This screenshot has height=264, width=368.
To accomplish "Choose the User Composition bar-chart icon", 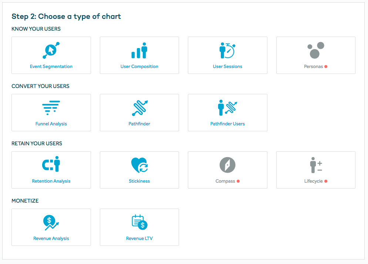I will (139, 50).
